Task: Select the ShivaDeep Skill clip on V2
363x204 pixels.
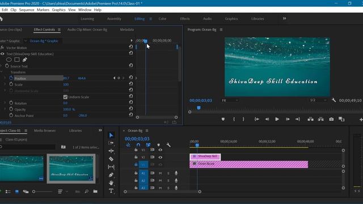Action: coord(205,156)
